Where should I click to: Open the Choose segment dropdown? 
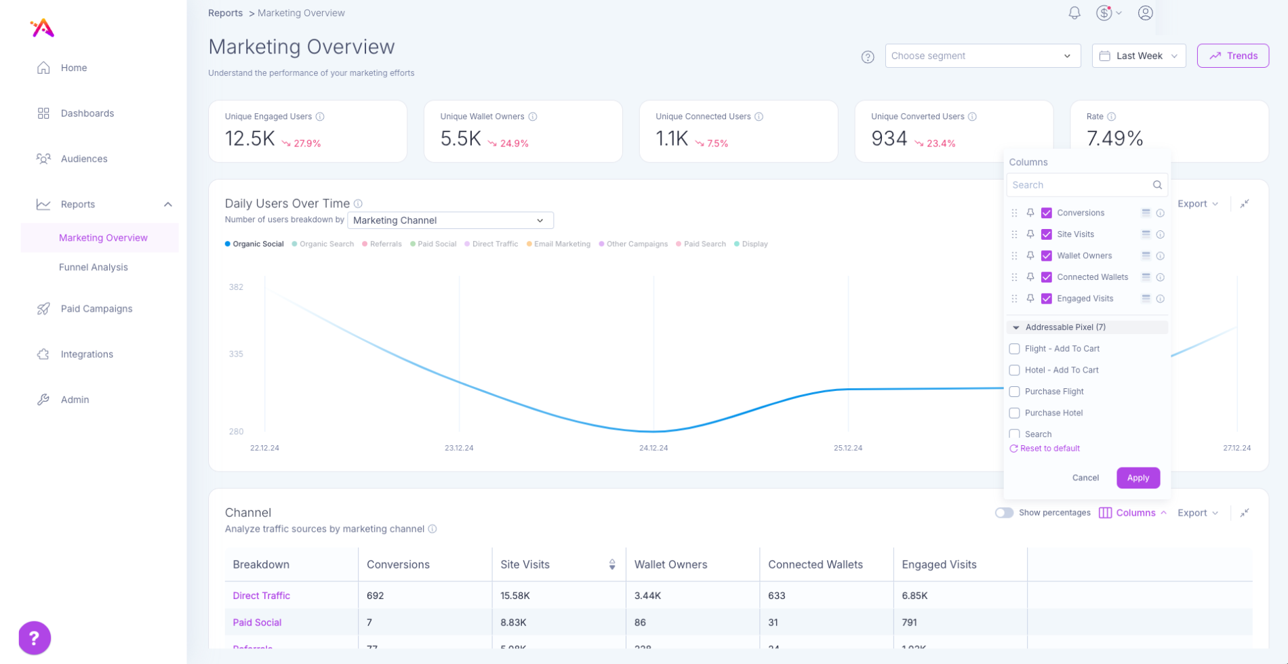982,56
